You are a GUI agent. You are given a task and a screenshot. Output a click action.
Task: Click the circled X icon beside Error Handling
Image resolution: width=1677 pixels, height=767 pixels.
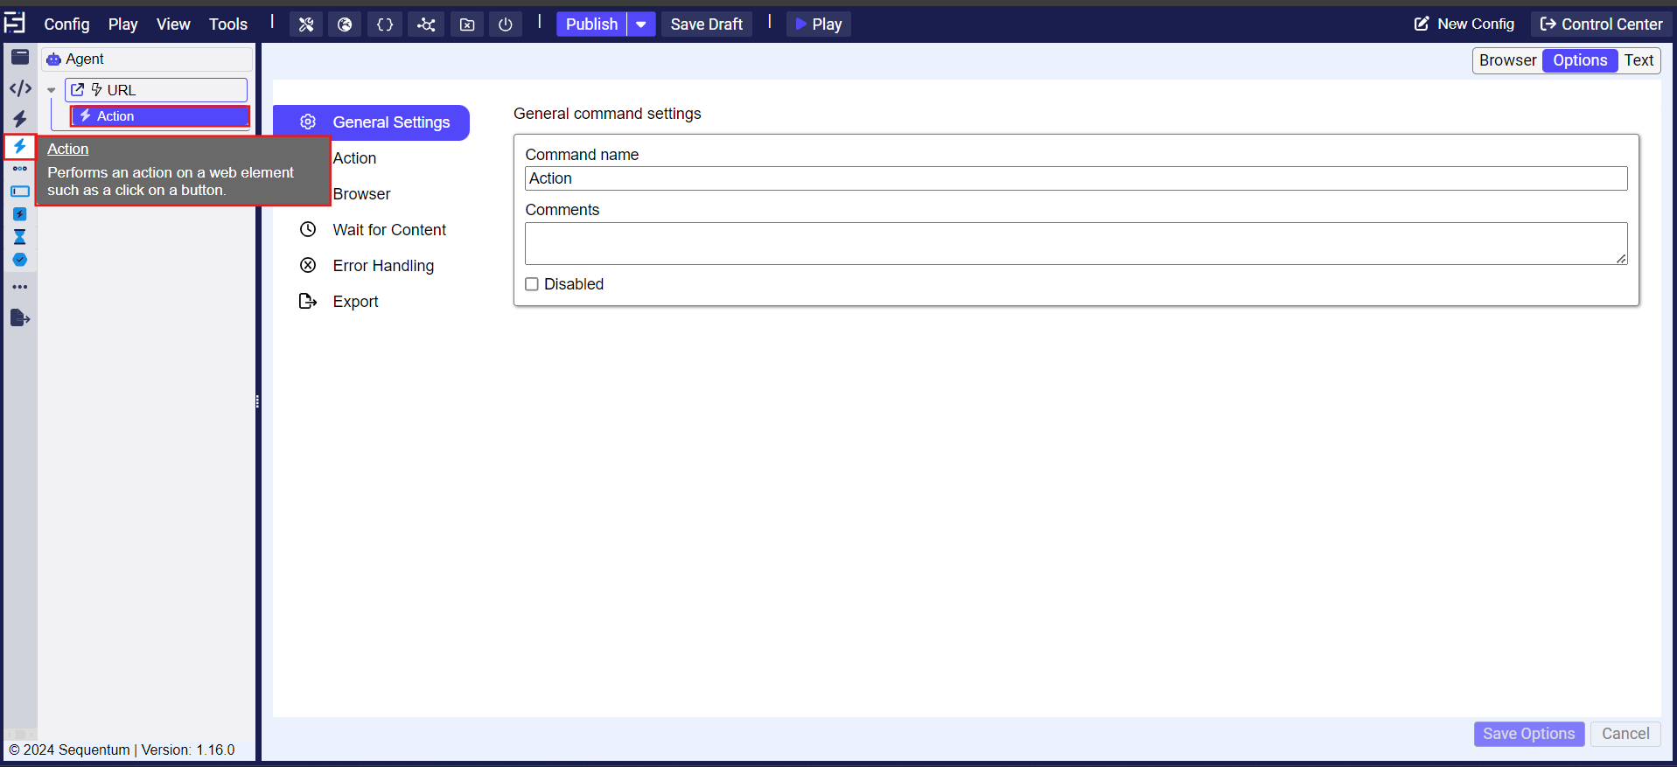pyautogui.click(x=308, y=265)
